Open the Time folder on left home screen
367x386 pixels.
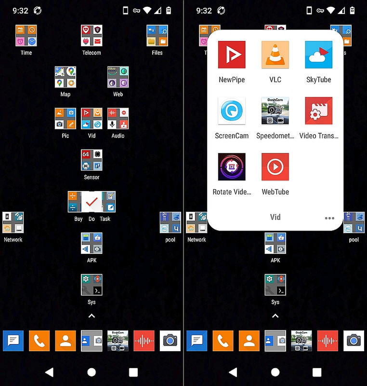(26, 35)
